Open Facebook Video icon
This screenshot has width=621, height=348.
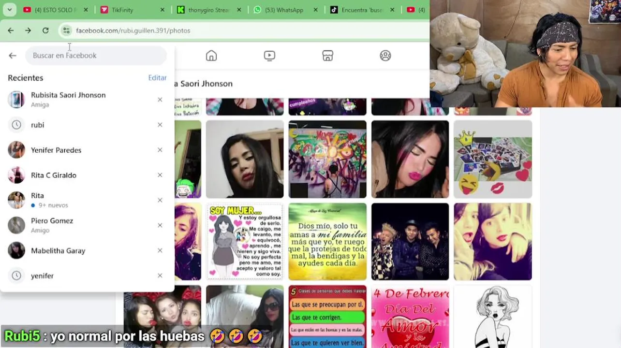click(x=269, y=56)
